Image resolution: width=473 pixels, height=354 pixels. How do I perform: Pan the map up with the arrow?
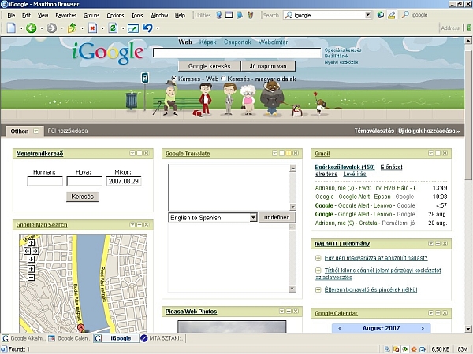tap(31, 242)
